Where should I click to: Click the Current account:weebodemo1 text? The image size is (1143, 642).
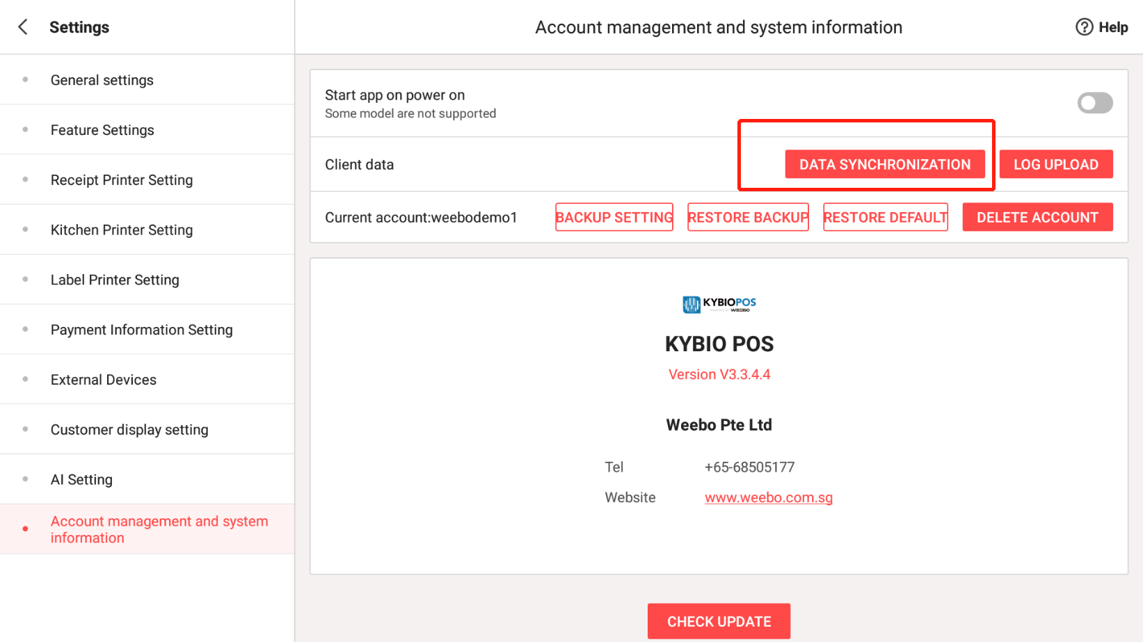[x=421, y=218]
